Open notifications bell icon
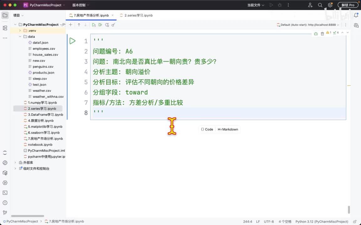The image size is (361, 225). click(356, 15)
